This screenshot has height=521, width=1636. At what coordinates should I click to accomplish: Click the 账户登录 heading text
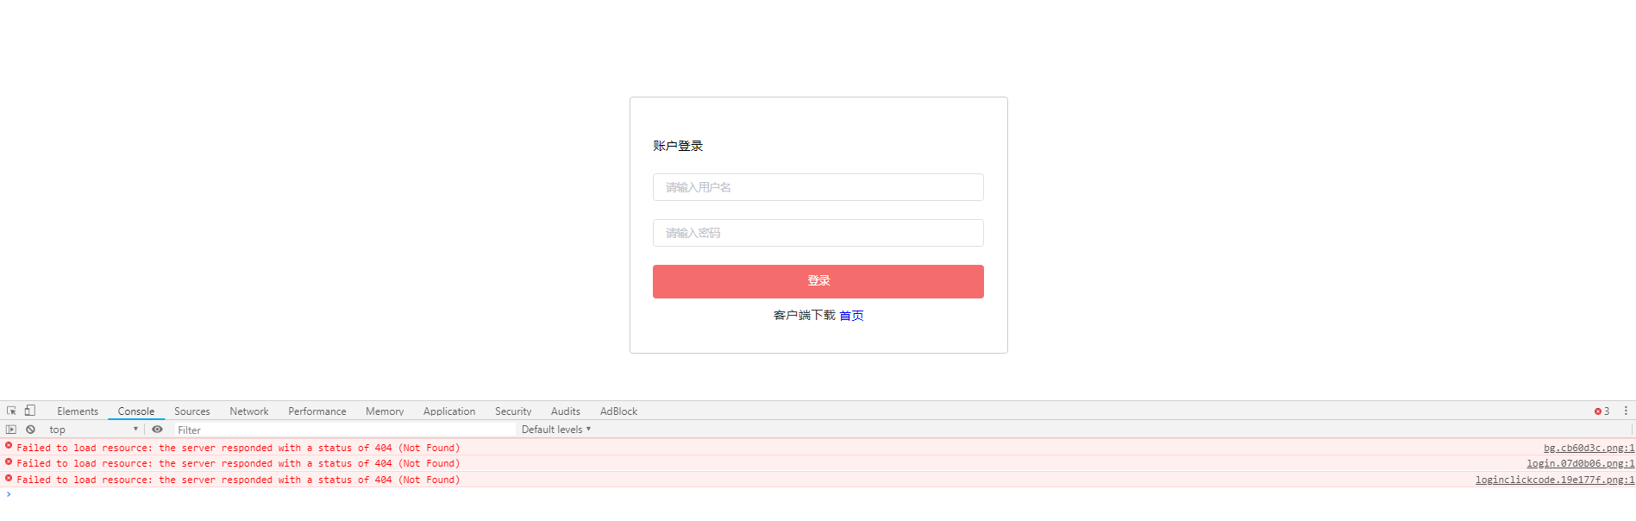point(678,146)
